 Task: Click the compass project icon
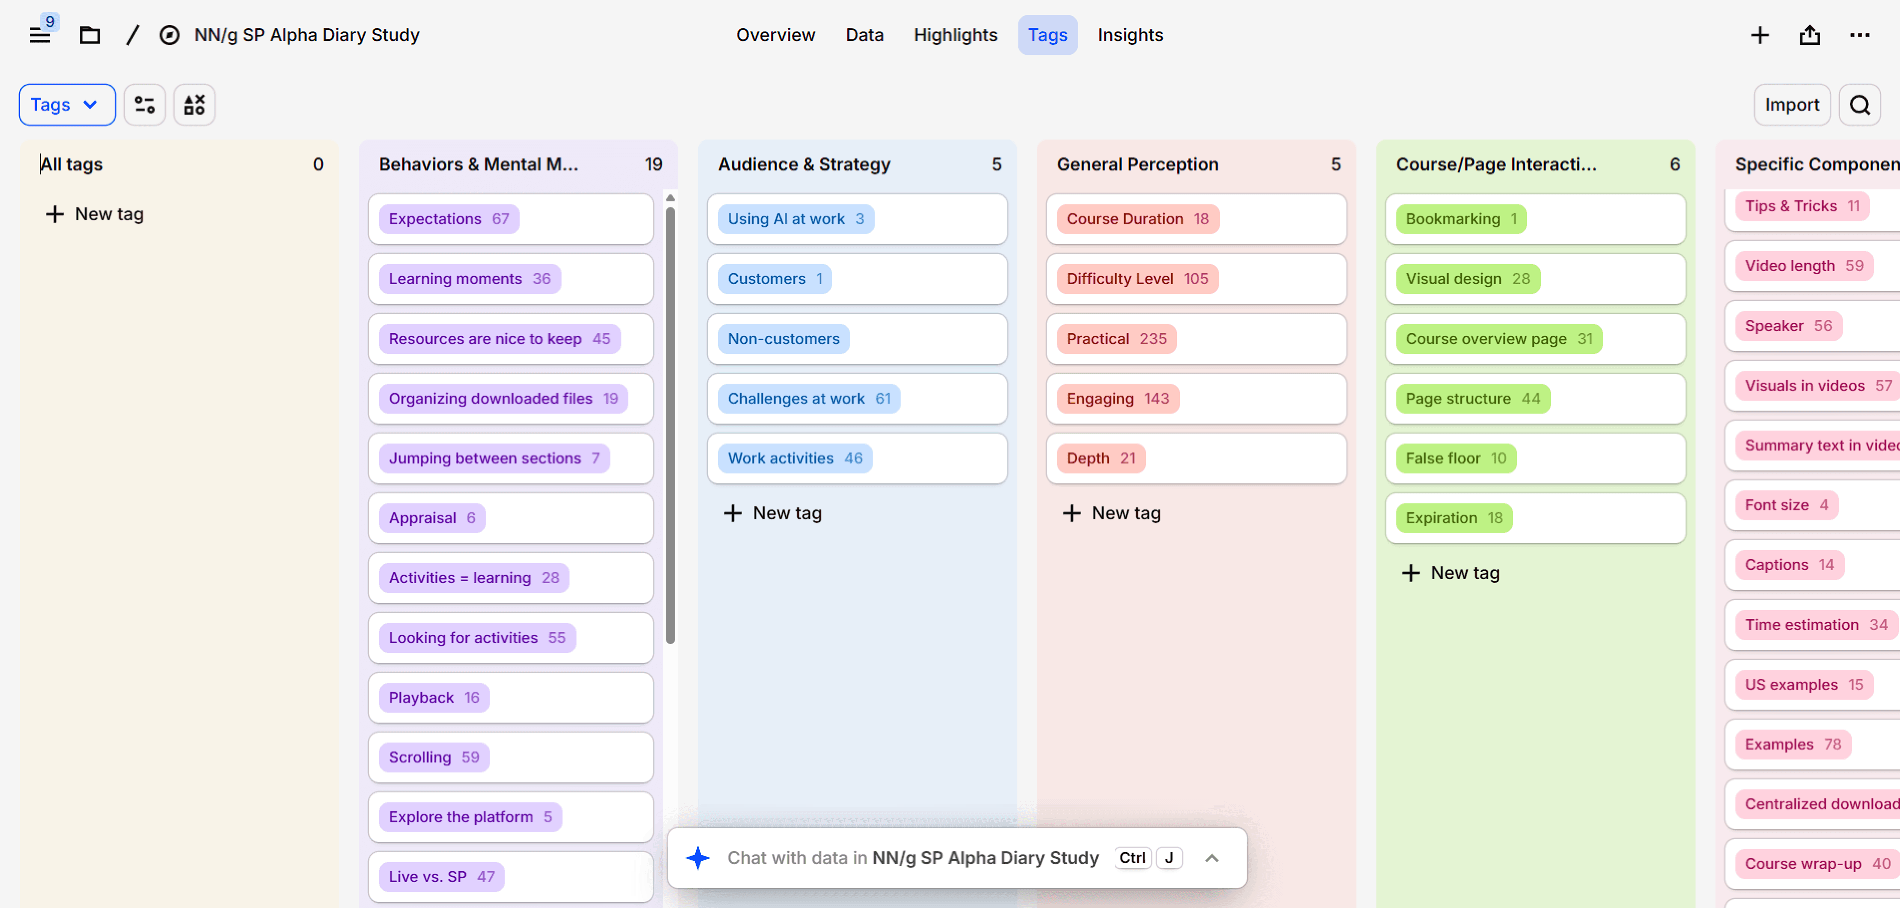coord(169,35)
